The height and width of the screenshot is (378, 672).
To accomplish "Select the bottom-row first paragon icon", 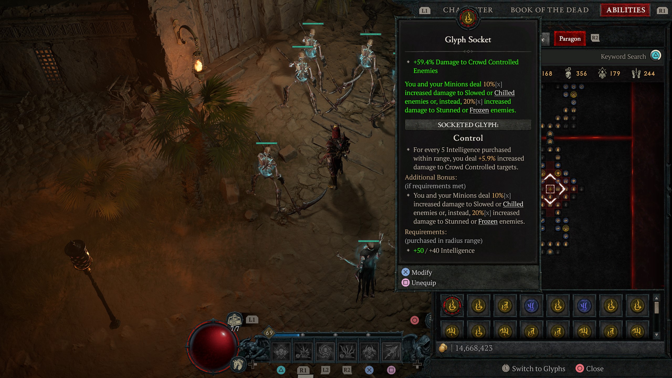I will [452, 330].
